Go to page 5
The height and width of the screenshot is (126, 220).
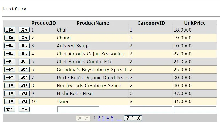pos(112,118)
